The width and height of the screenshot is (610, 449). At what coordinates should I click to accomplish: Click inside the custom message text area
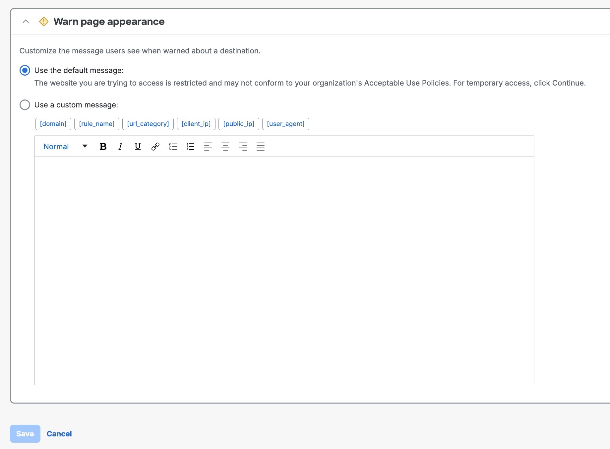point(284,270)
